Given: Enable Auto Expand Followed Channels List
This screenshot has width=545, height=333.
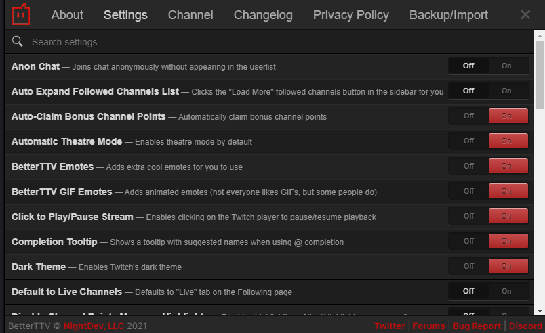Looking at the screenshot, I should coord(508,91).
